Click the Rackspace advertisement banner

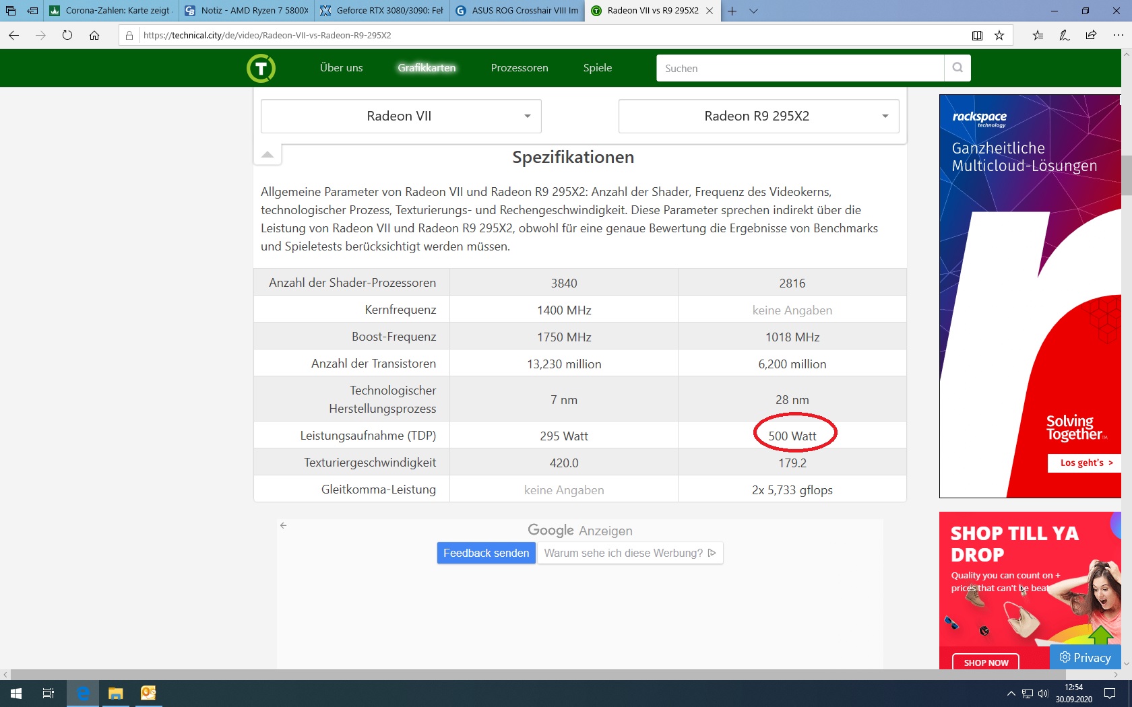(1030, 296)
